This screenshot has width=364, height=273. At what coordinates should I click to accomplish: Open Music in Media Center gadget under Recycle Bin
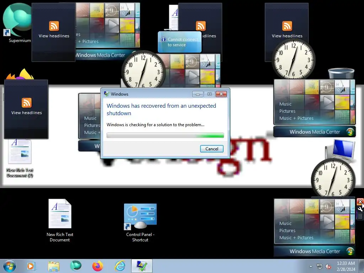coord(285,104)
